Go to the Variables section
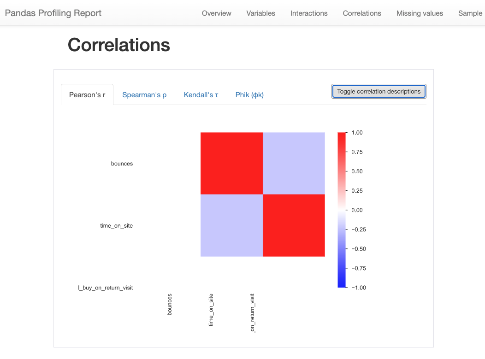The image size is (485, 359). click(x=261, y=13)
